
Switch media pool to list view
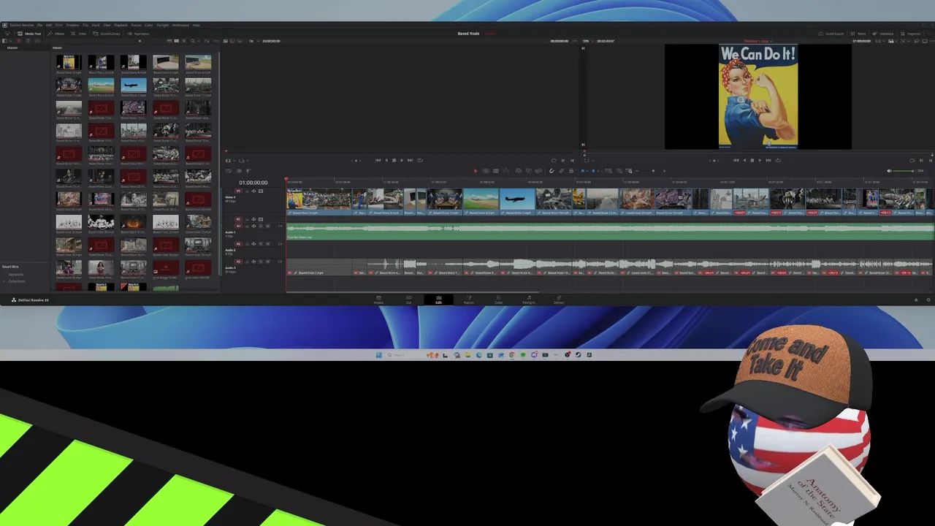[x=184, y=41]
